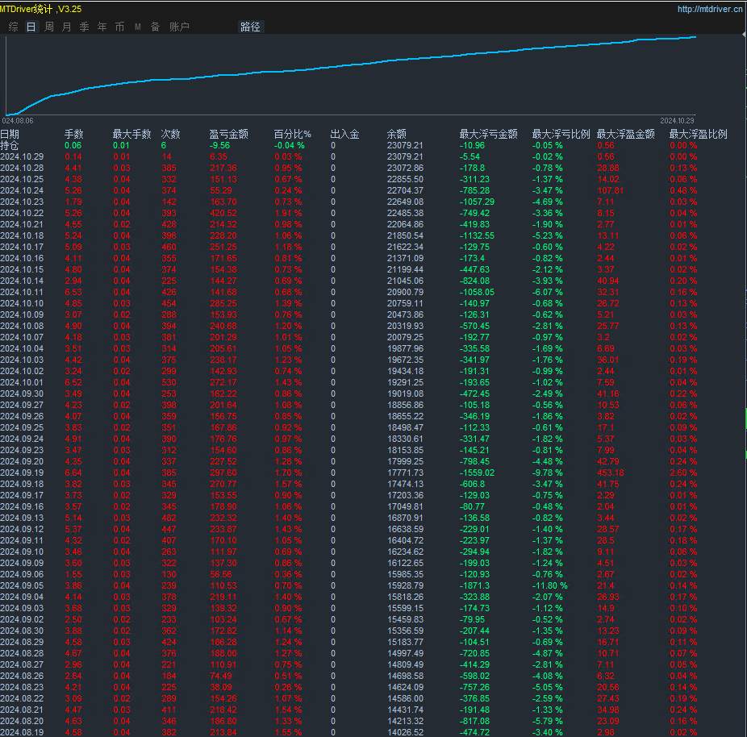Viewport: 747px width, 737px height.
Task: Open the 备 notes tab
Action: coord(155,27)
